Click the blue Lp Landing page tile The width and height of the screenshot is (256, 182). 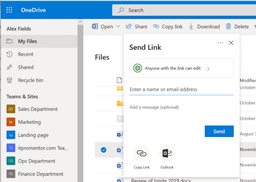coord(11,135)
